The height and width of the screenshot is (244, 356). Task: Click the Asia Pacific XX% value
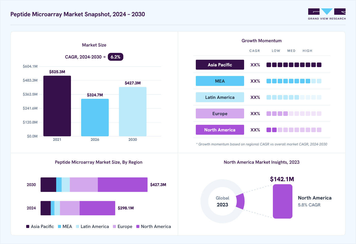(255, 65)
